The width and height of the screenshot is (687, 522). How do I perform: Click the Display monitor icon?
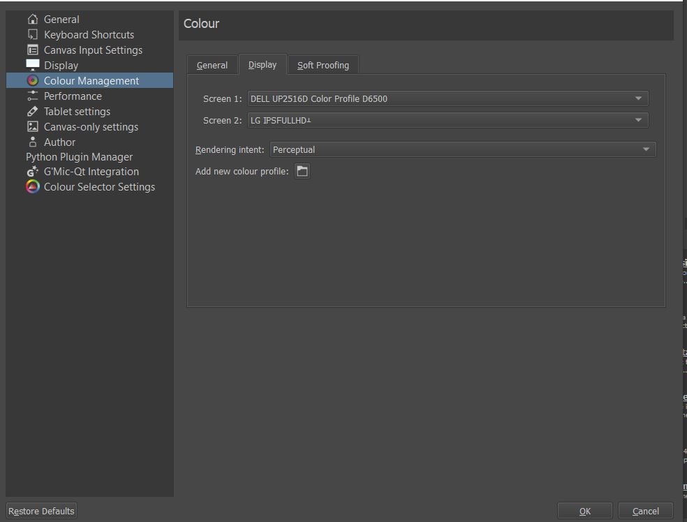(32, 66)
